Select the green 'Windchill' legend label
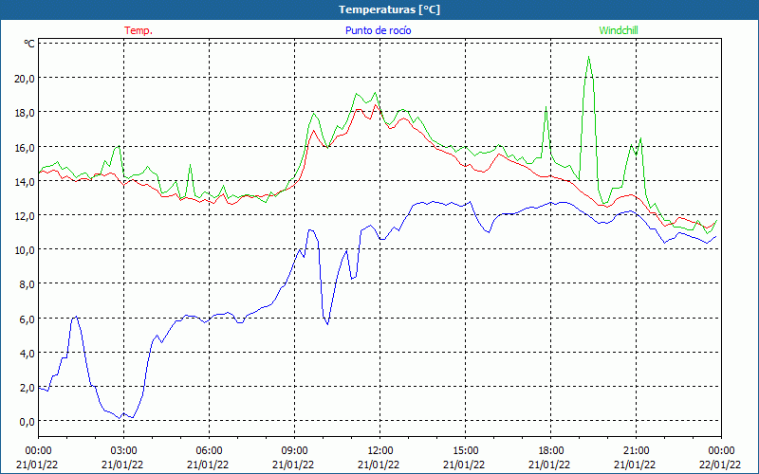The width and height of the screenshot is (759, 474). pos(619,30)
